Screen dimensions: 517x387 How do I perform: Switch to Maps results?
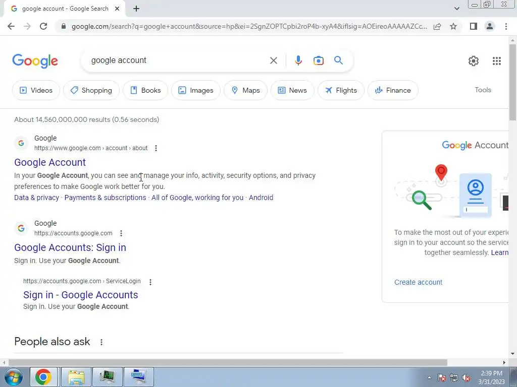[x=246, y=90]
